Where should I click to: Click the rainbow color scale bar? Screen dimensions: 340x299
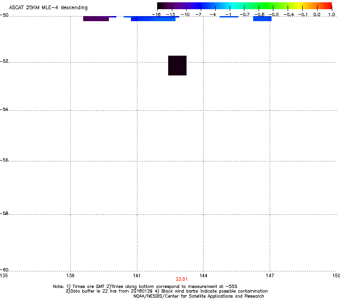click(x=244, y=6)
